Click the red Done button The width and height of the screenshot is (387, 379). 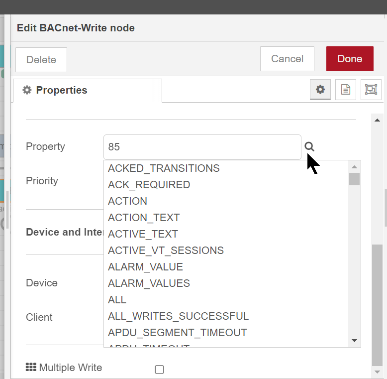350,59
